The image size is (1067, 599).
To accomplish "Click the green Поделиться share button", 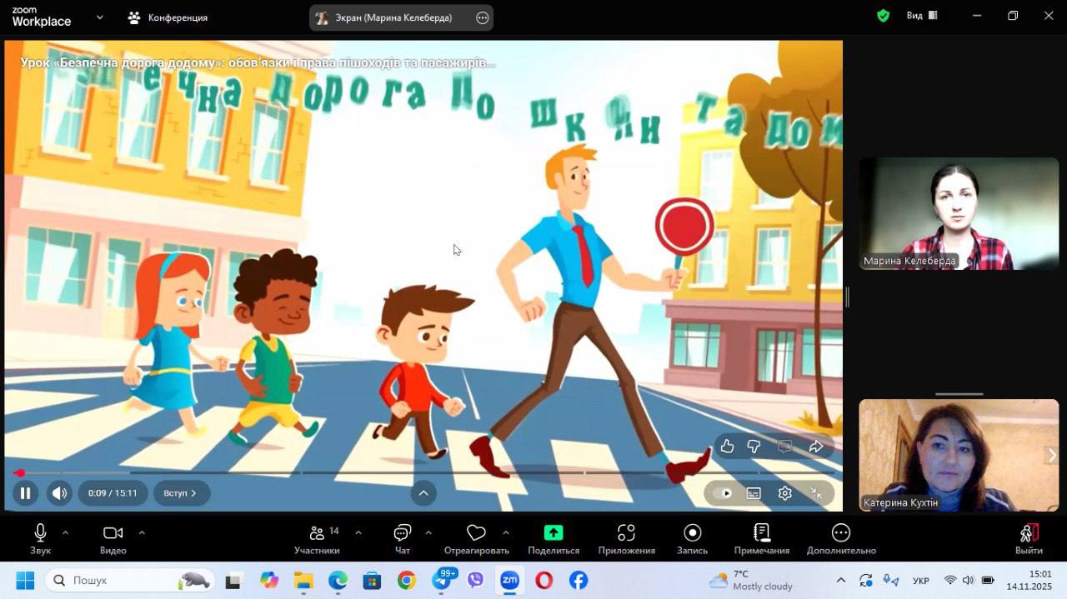I will [554, 538].
